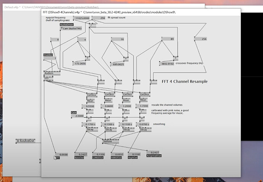Click the HiMidOut output value 0.0332
263x182 pixels.
[117, 154]
